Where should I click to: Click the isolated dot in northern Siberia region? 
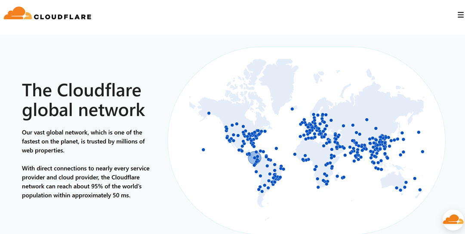pyautogui.click(x=366, y=120)
